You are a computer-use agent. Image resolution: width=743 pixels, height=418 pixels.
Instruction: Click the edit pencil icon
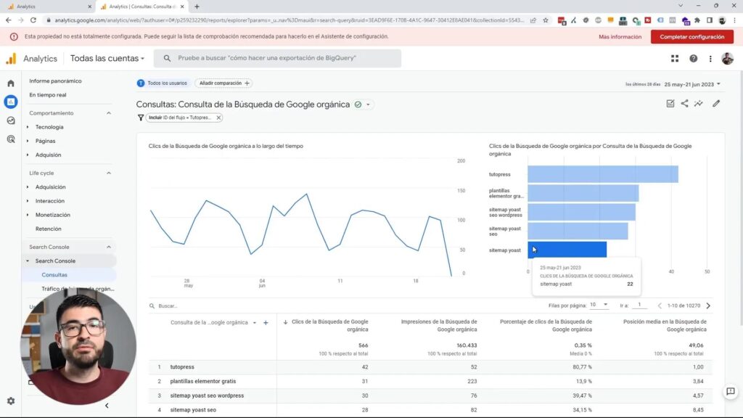point(716,103)
